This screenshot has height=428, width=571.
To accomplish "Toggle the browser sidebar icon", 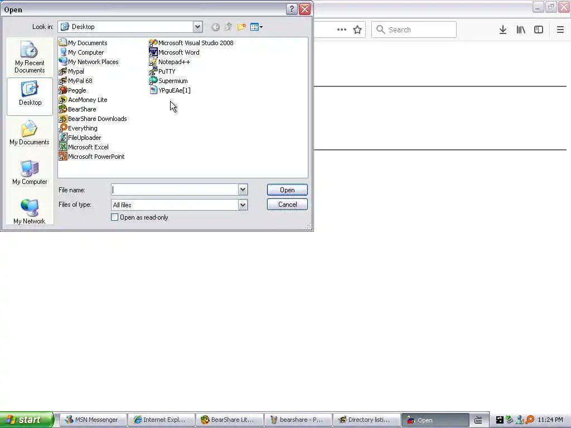I will pyautogui.click(x=539, y=30).
